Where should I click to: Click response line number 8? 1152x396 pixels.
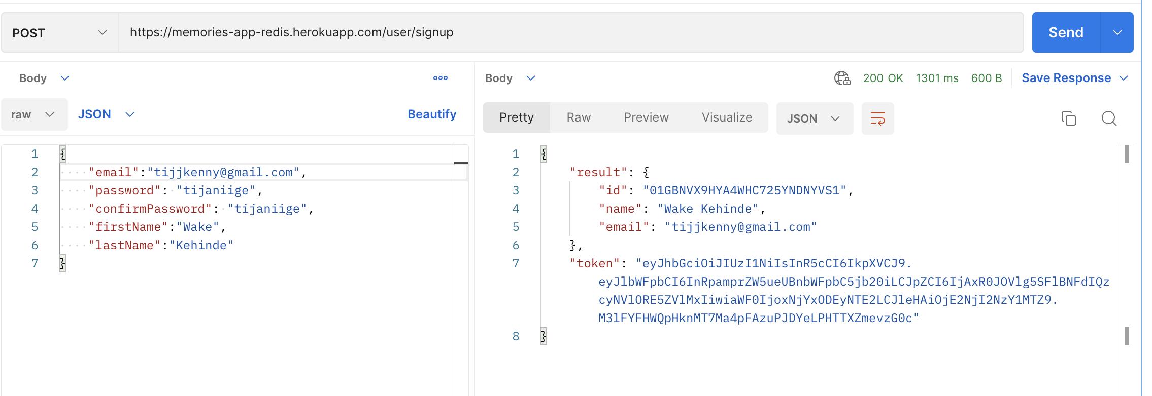pyautogui.click(x=516, y=336)
